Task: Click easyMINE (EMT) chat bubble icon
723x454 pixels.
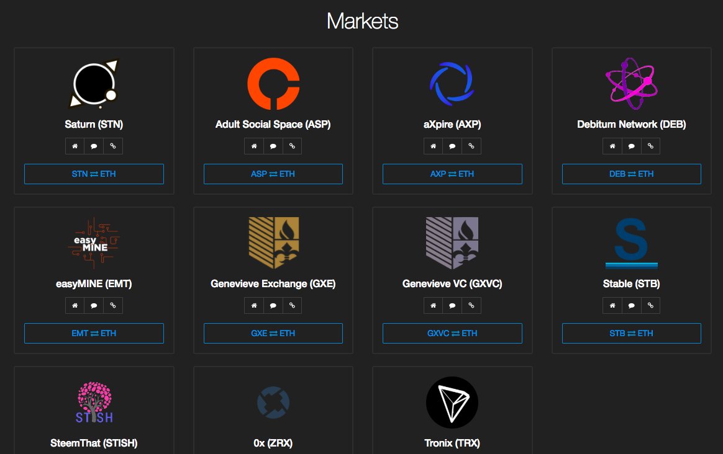Action: pos(94,305)
